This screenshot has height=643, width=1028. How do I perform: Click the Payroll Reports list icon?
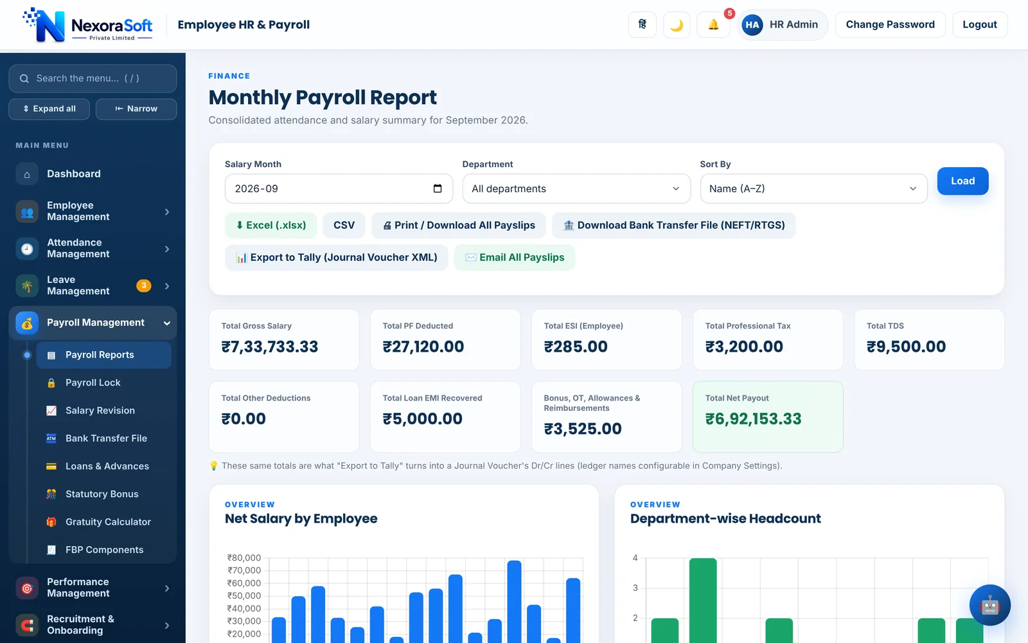pos(51,355)
